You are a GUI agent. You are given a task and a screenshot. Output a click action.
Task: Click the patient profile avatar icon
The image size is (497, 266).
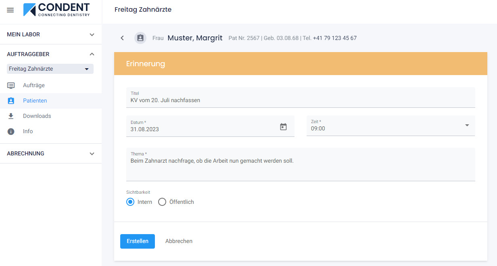140,38
